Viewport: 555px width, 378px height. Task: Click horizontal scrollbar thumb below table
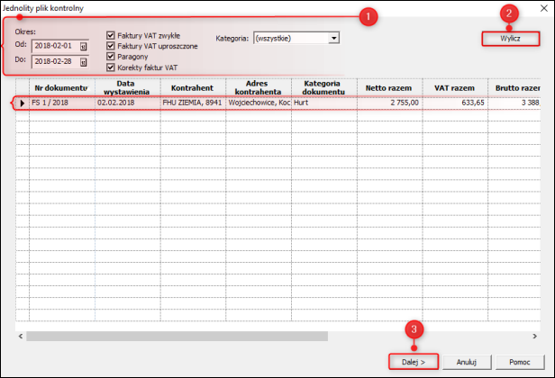177,336
